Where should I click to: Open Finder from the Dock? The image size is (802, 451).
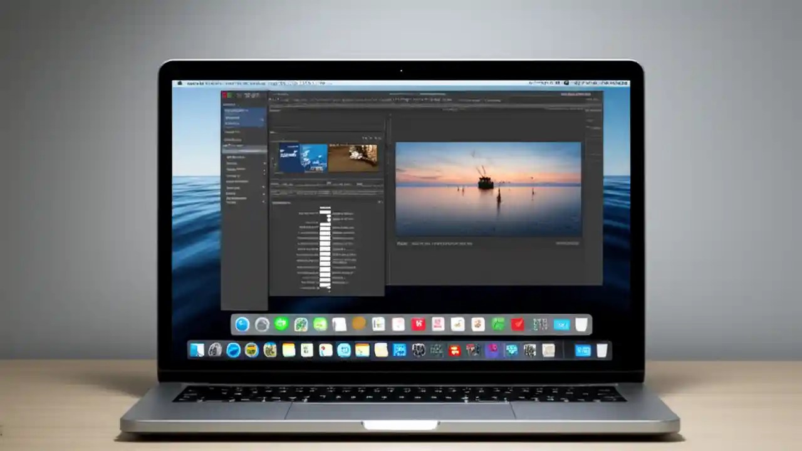[x=195, y=350]
